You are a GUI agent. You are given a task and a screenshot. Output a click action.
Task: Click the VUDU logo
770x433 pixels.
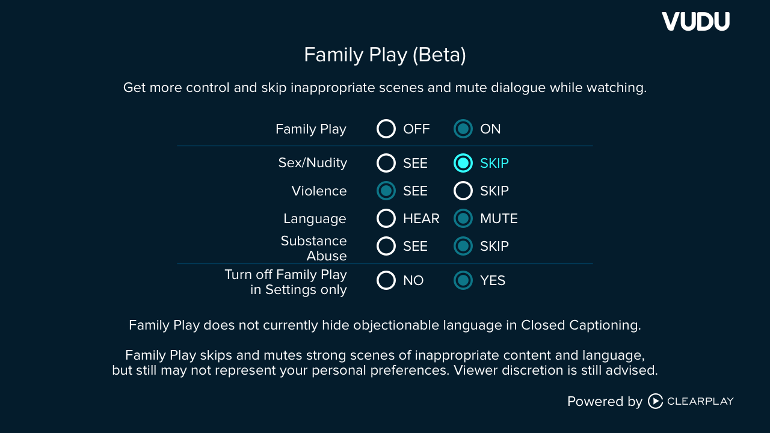(x=695, y=22)
